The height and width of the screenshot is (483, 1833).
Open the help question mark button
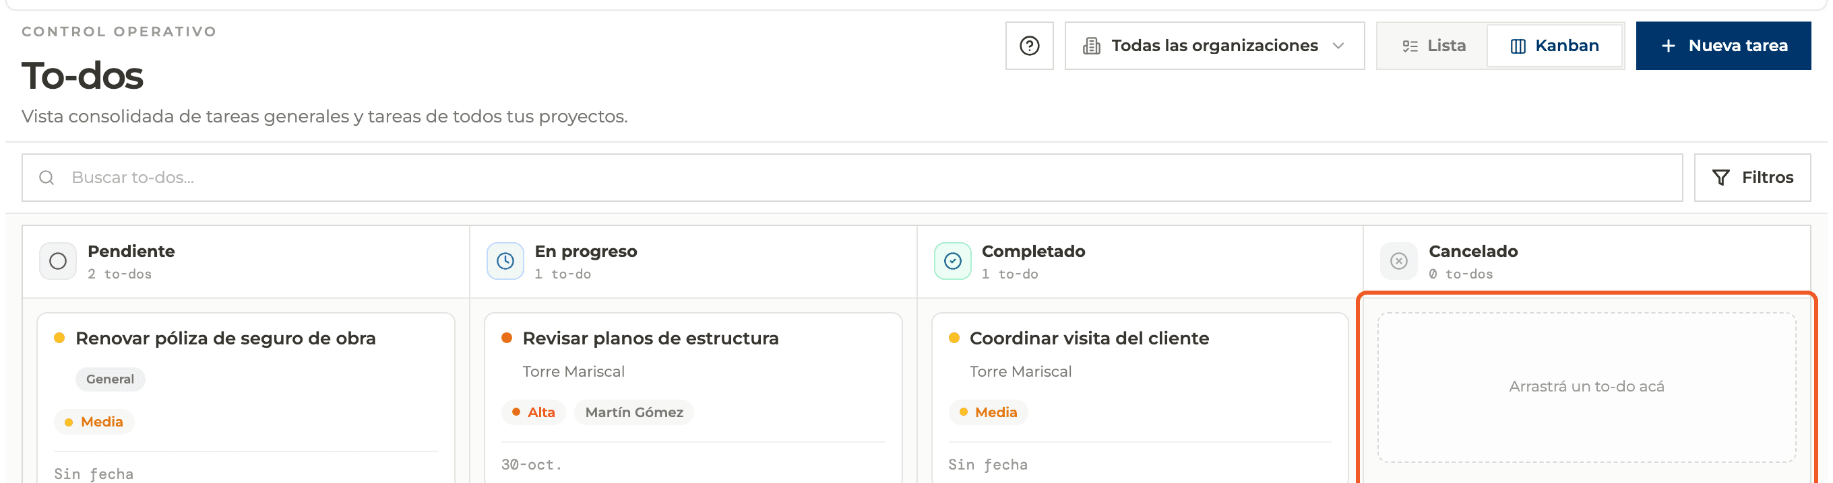[1029, 46]
